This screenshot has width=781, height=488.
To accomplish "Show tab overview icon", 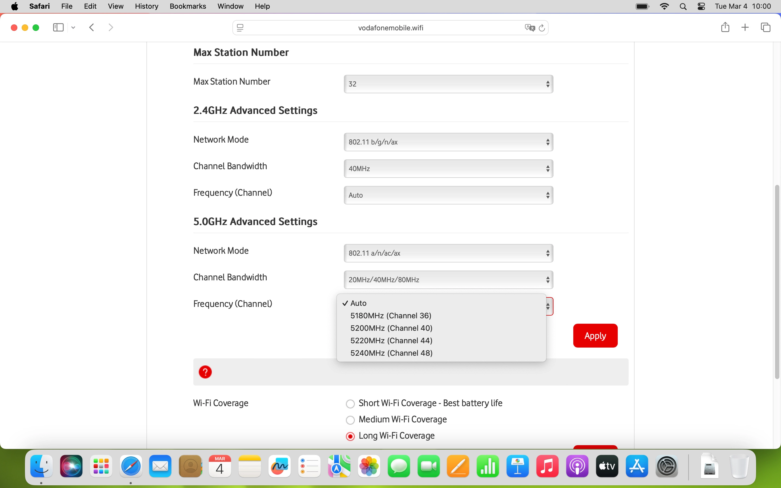I will click(766, 27).
